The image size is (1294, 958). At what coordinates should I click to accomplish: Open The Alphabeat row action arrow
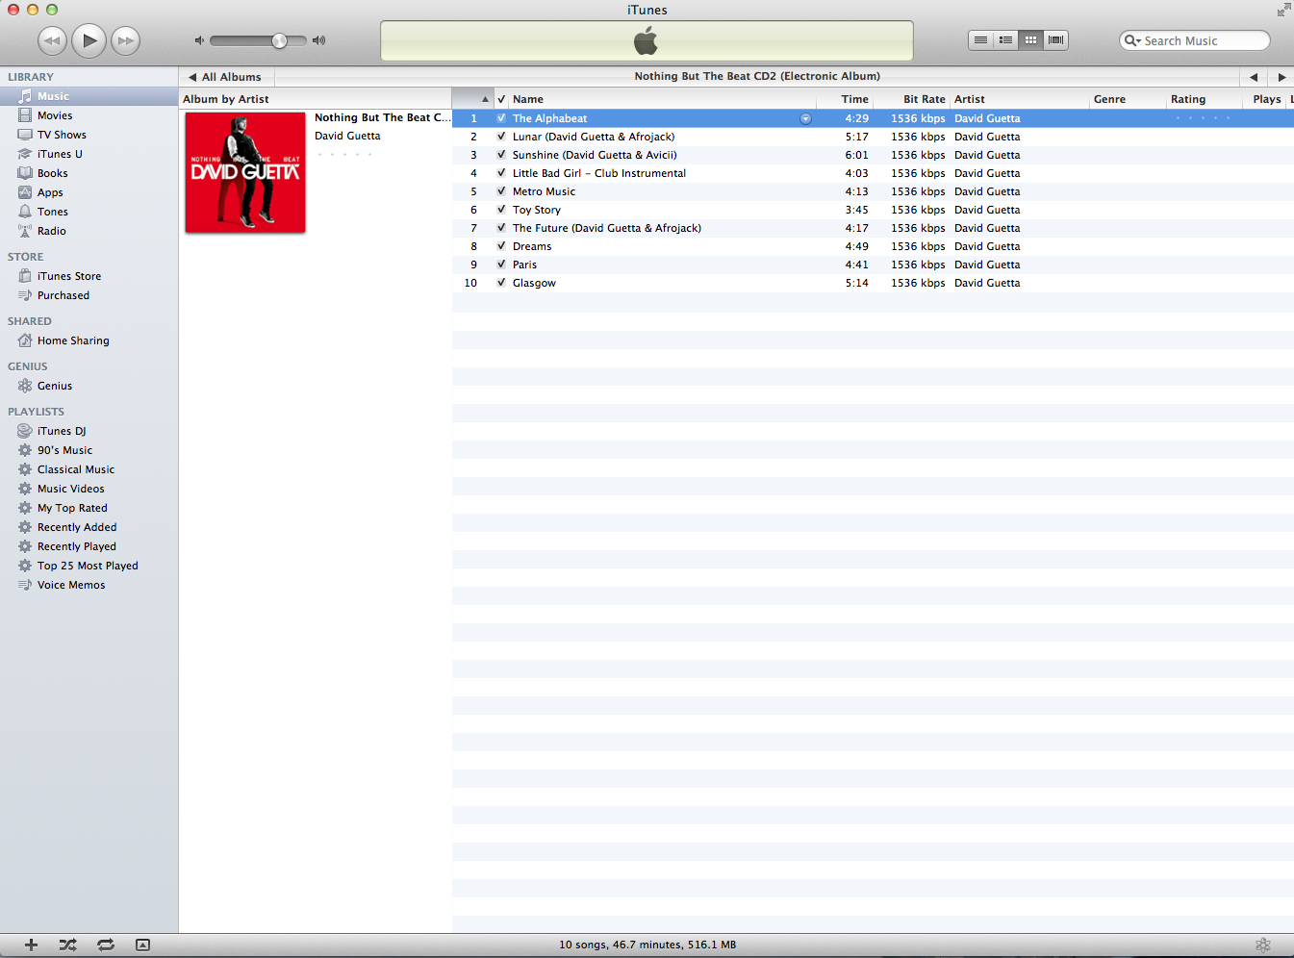pyautogui.click(x=805, y=118)
